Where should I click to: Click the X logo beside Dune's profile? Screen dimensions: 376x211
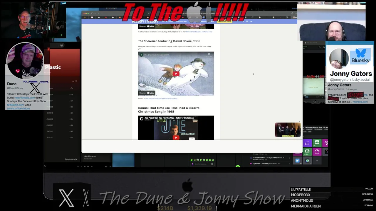pyautogui.click(x=35, y=88)
